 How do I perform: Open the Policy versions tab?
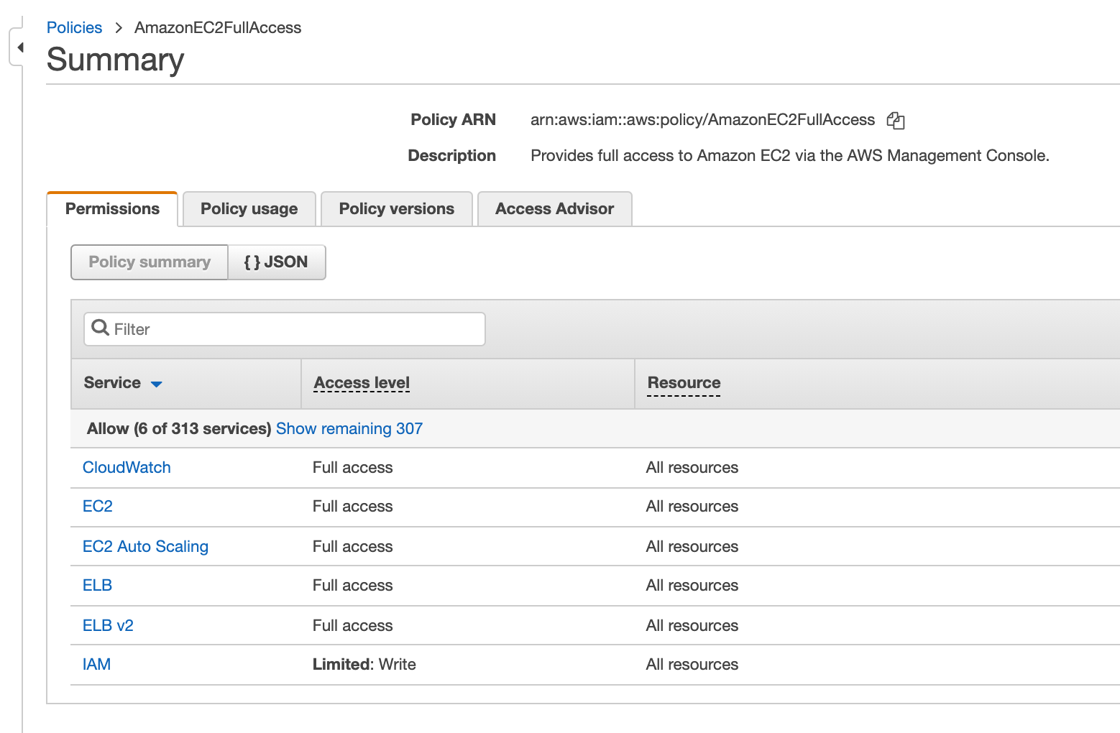[x=396, y=208]
